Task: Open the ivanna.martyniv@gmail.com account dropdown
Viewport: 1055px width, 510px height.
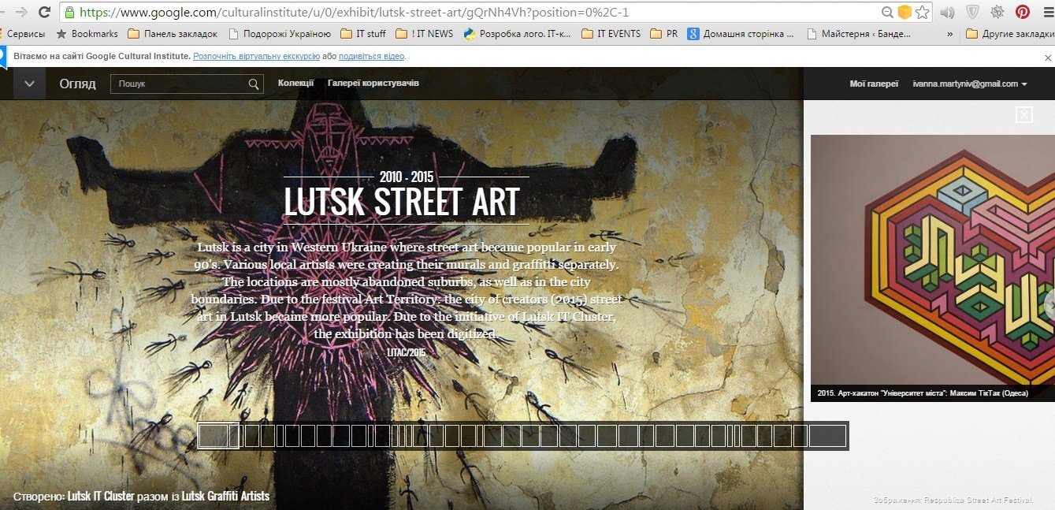Action: pyautogui.click(x=969, y=84)
